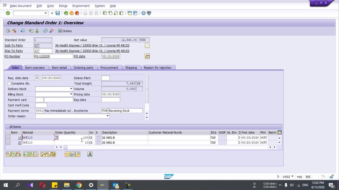339x190 pixels.
Task: Select row selector for item 20
Action: tap(8, 142)
